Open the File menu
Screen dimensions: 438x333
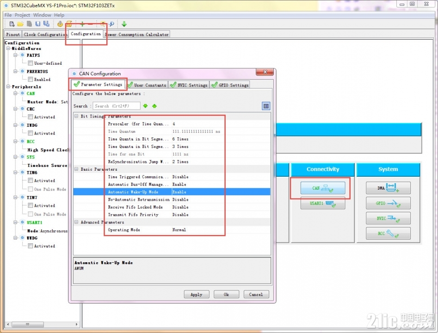8,15
